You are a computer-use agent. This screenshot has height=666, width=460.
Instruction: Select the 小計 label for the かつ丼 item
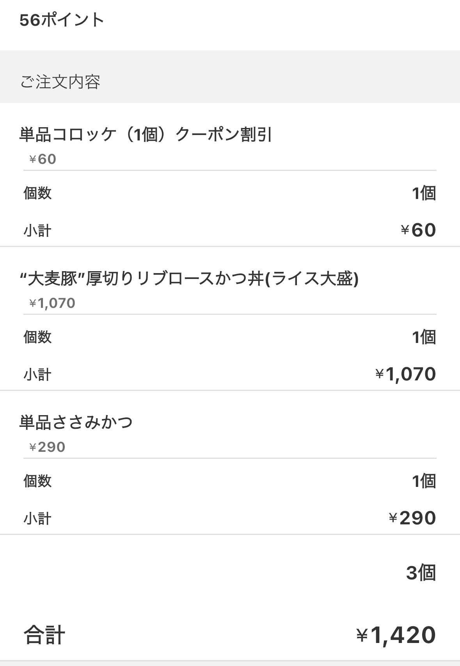pyautogui.click(x=37, y=375)
